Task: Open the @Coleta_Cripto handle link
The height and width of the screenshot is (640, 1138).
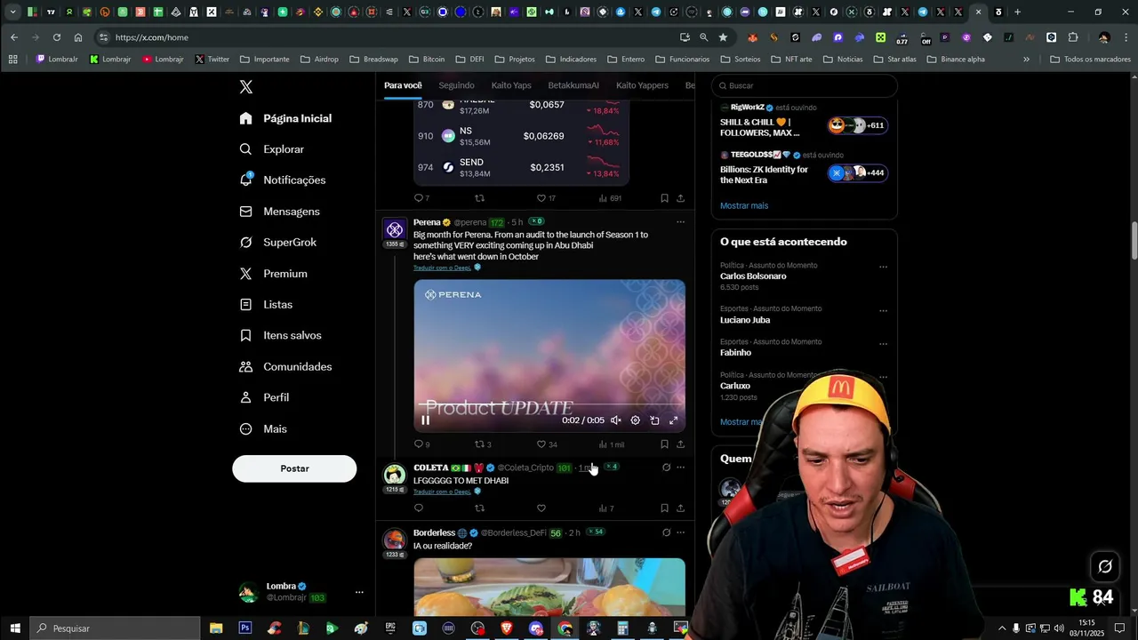Action: 525,468
